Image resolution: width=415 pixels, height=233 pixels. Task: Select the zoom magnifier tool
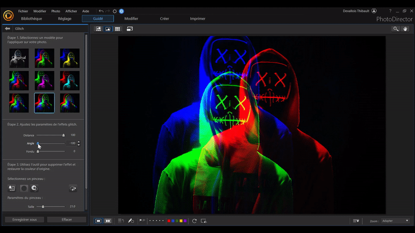(396, 29)
